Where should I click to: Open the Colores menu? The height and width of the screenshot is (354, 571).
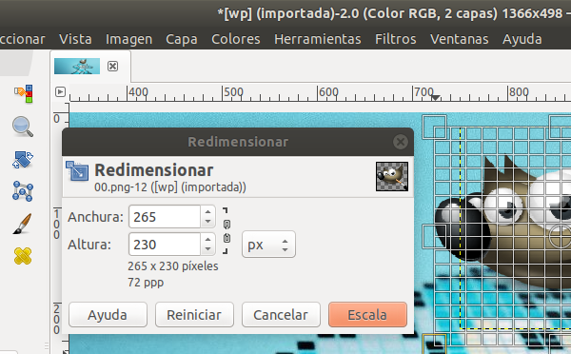236,39
